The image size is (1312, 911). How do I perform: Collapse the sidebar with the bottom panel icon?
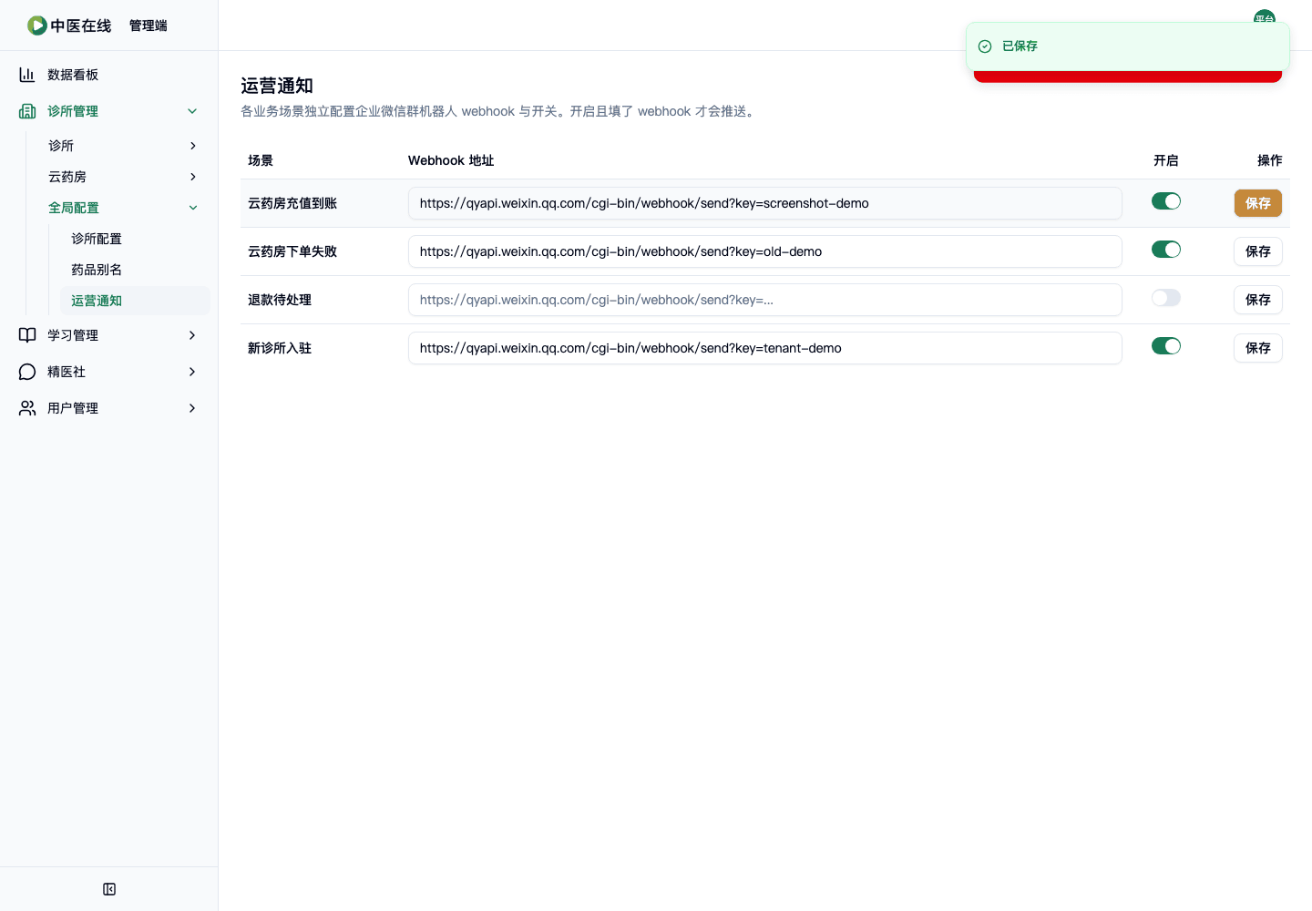tap(109, 889)
